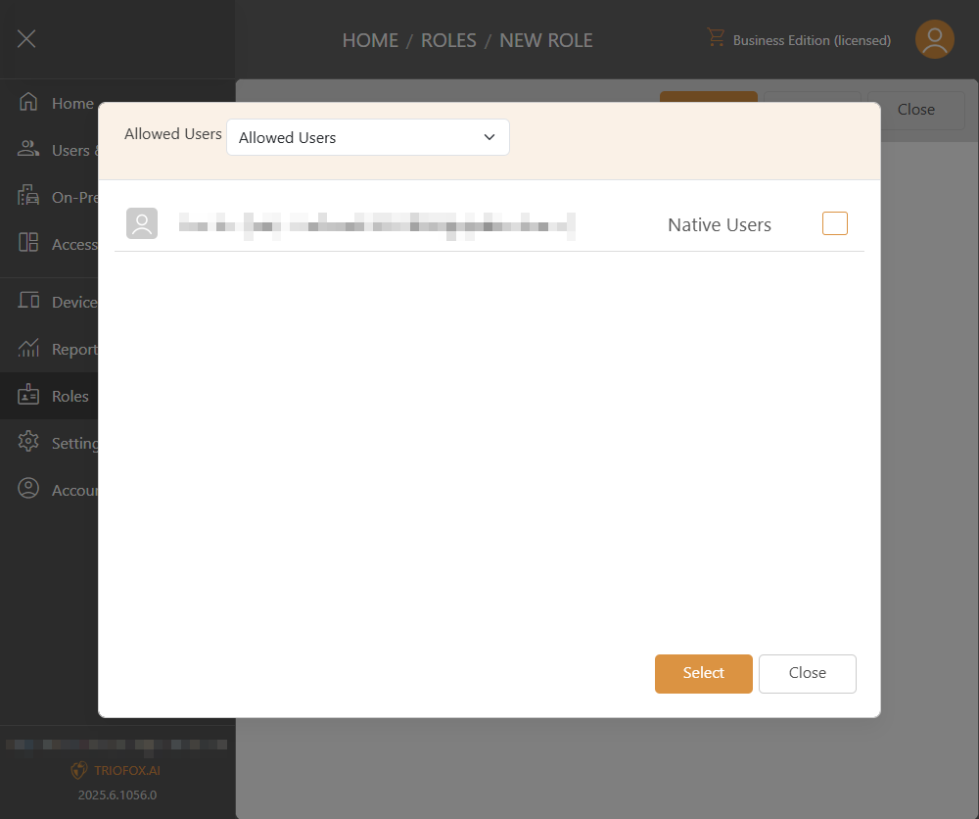Click the Reports chart icon
Image resolution: width=979 pixels, height=819 pixels.
[28, 348]
